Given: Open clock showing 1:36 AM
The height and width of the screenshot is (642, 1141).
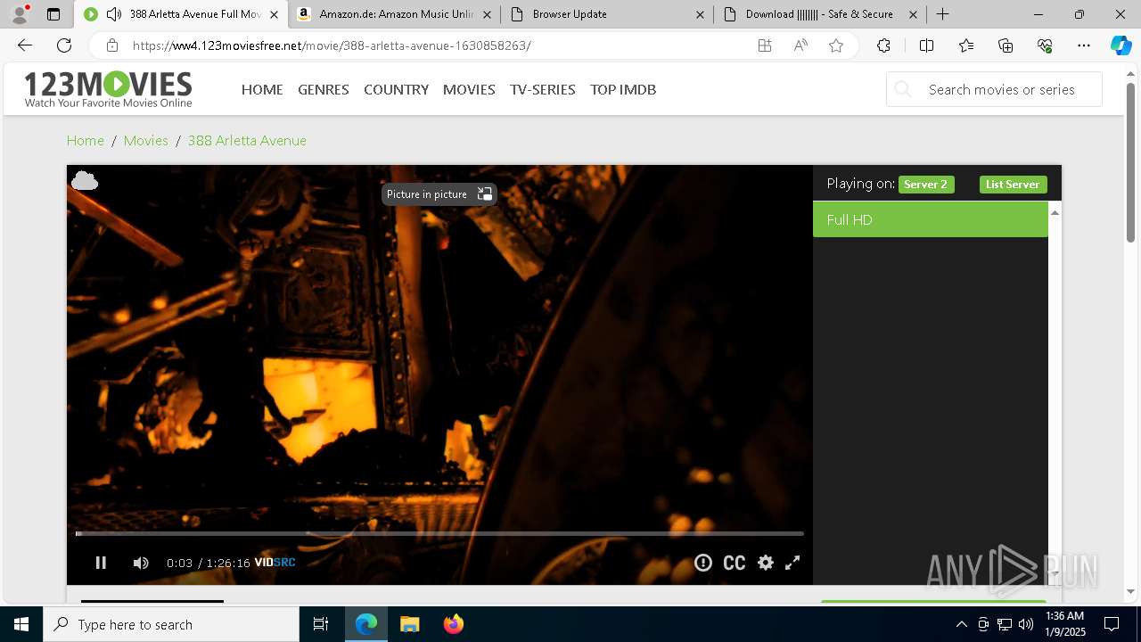Looking at the screenshot, I should [1065, 624].
